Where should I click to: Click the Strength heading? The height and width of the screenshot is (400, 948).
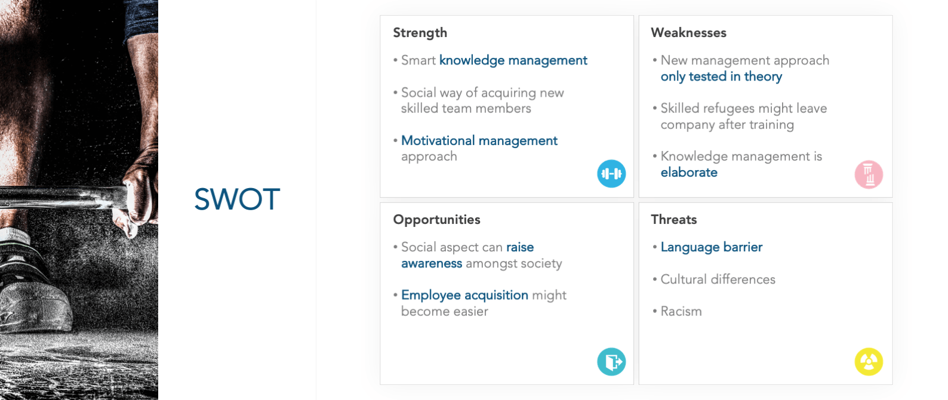pyautogui.click(x=420, y=33)
